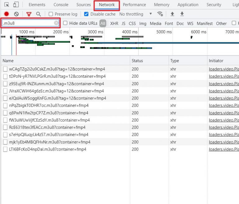Open the Performance tab
The height and width of the screenshot is (204, 239).
pos(134,5)
